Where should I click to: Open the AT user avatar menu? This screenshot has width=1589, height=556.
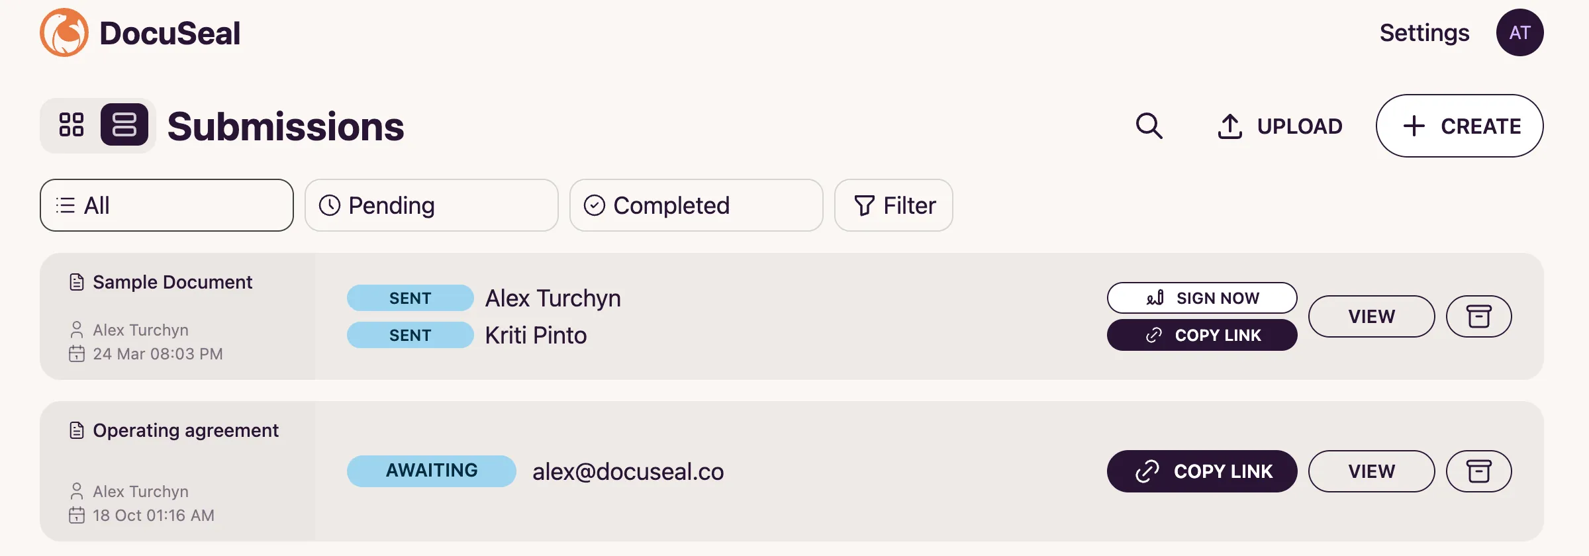coord(1519,32)
